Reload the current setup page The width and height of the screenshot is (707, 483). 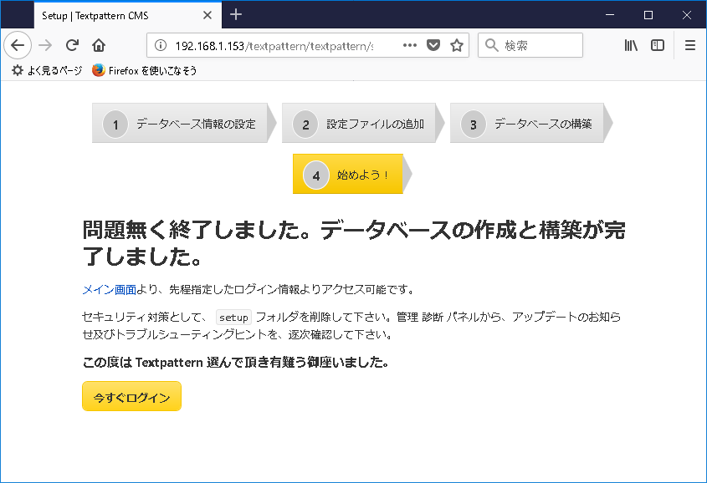point(70,45)
